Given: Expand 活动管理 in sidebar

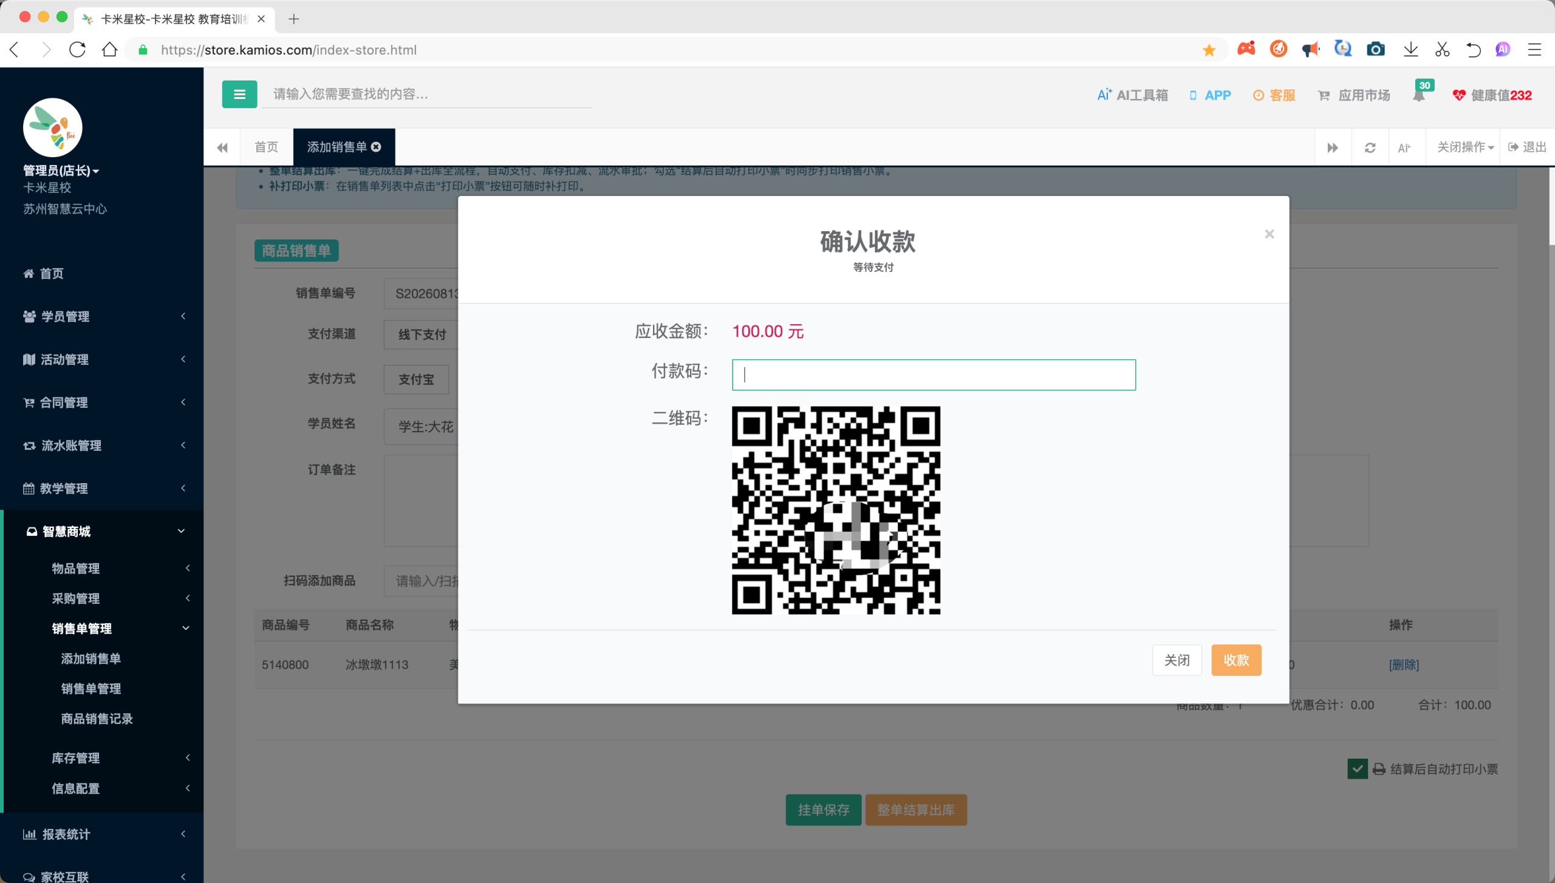Looking at the screenshot, I should coord(102,359).
